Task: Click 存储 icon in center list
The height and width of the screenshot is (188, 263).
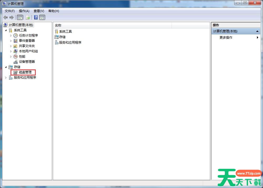Action: [56, 37]
